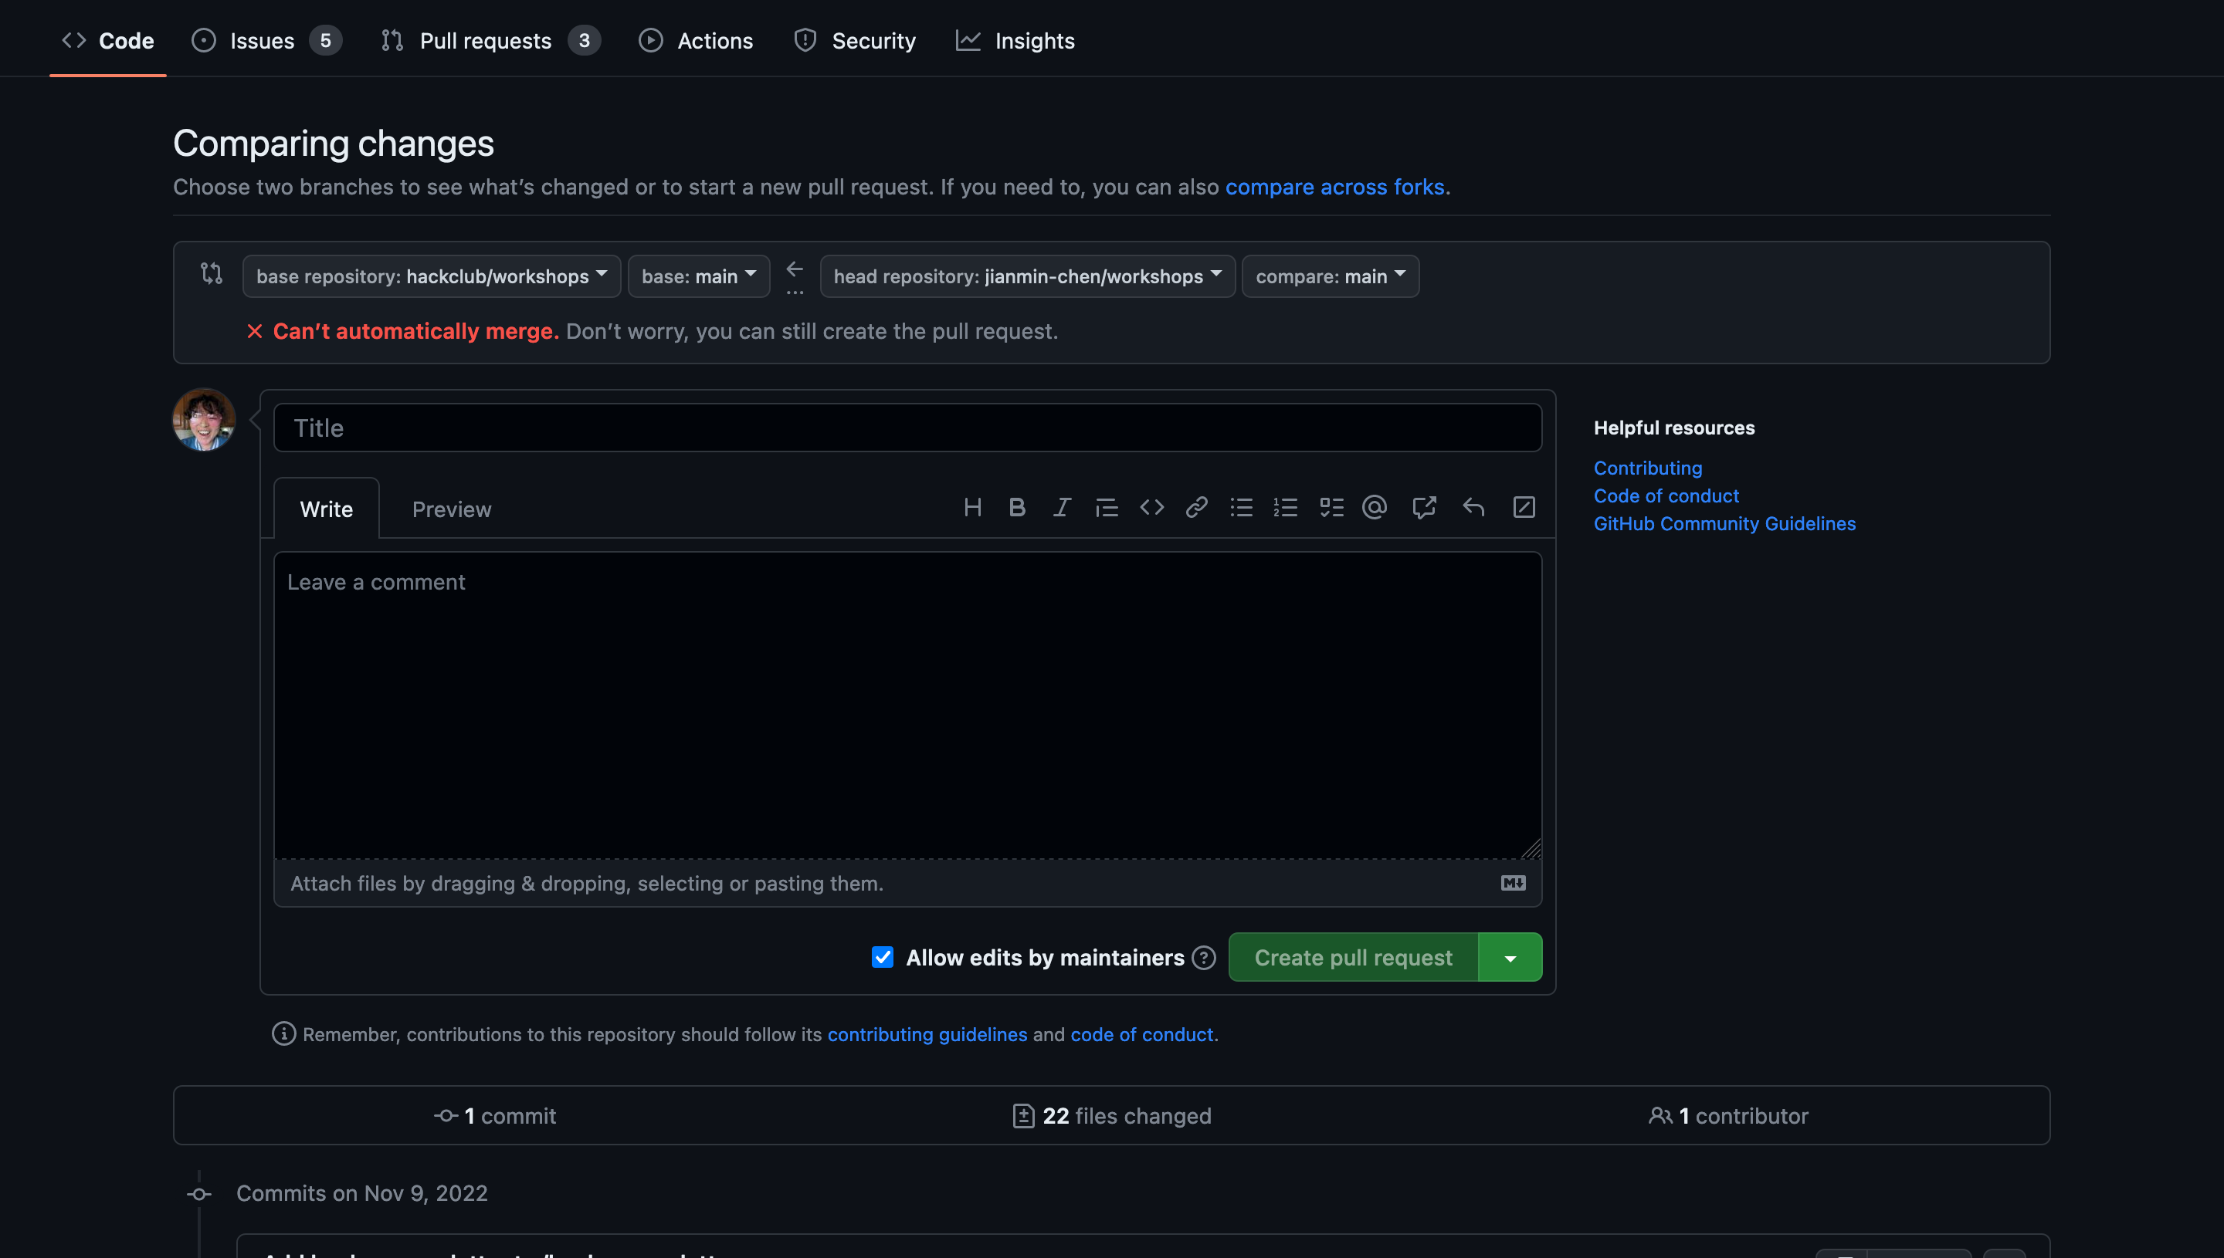Open the help icon beside Allow edits
The width and height of the screenshot is (2224, 1258).
coord(1203,957)
